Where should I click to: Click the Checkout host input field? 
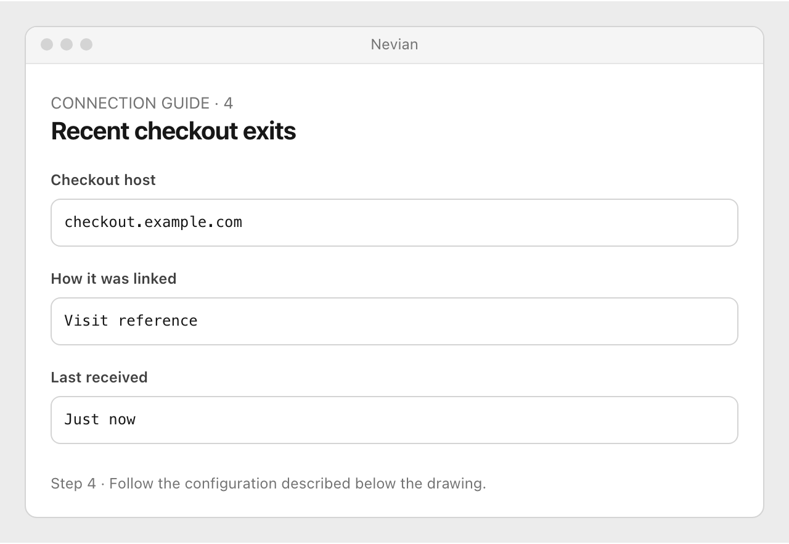click(x=394, y=223)
